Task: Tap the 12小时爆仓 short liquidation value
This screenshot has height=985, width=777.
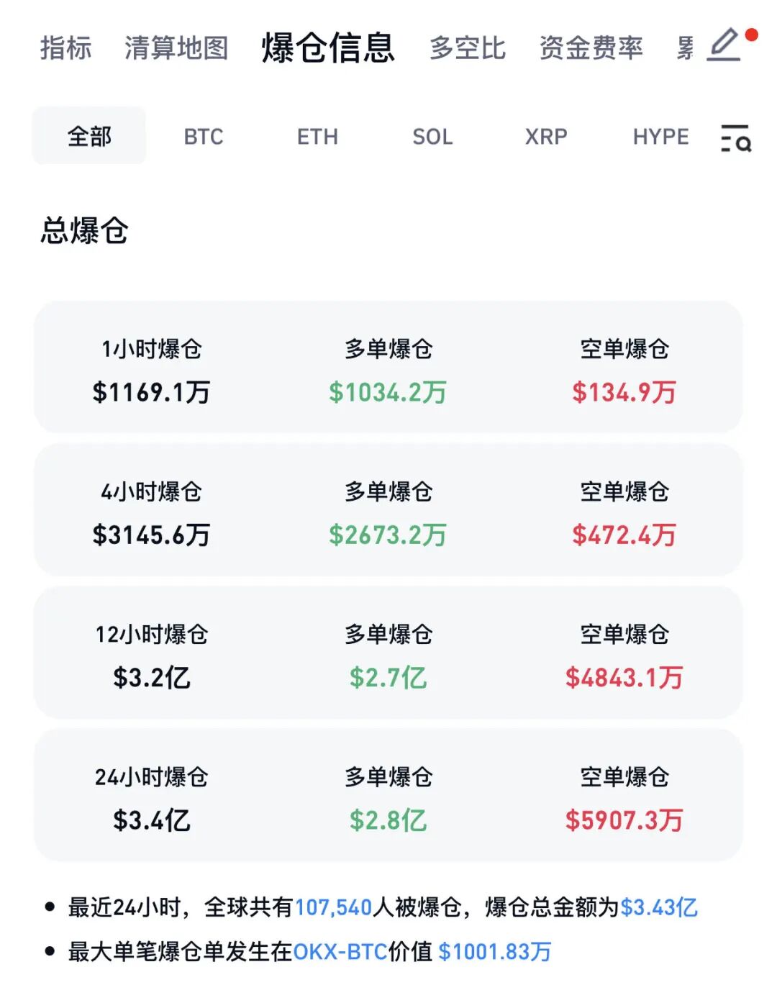Action: (624, 677)
